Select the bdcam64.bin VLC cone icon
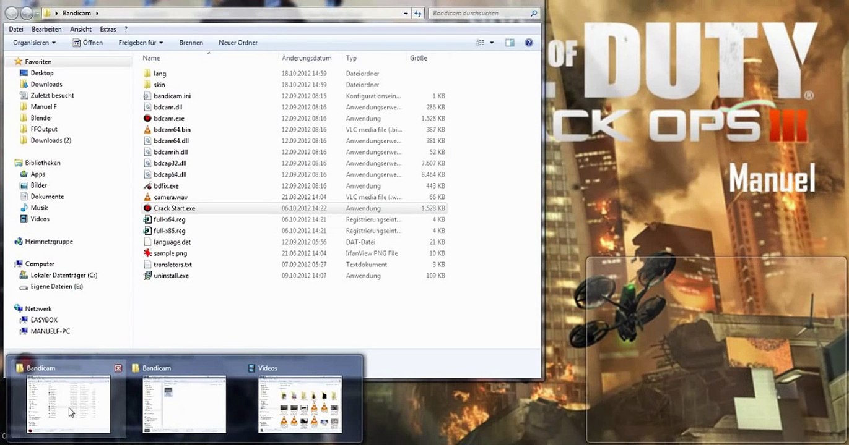The image size is (849, 445). pos(147,130)
